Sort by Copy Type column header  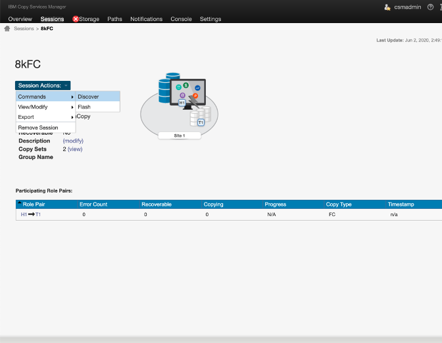pyautogui.click(x=339, y=204)
